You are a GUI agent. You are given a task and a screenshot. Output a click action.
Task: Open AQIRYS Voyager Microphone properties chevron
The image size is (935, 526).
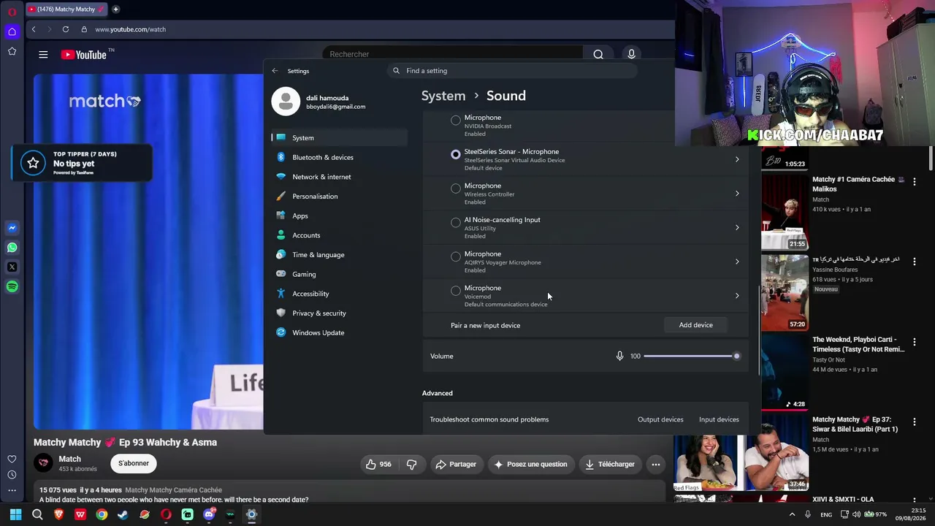coord(737,262)
